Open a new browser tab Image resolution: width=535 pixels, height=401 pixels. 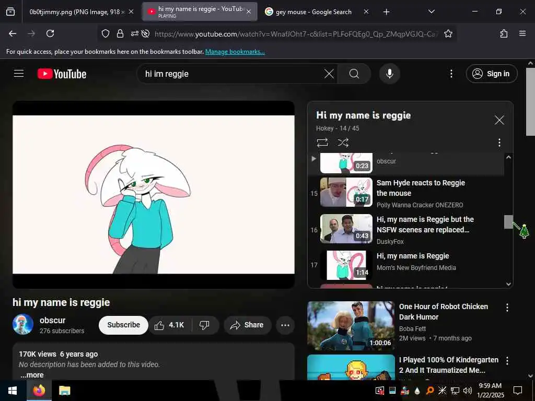coord(386,12)
